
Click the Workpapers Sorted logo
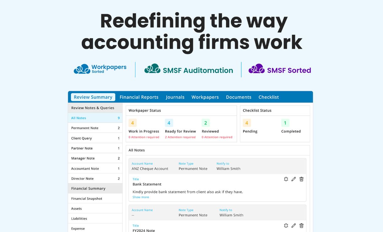pos(100,69)
